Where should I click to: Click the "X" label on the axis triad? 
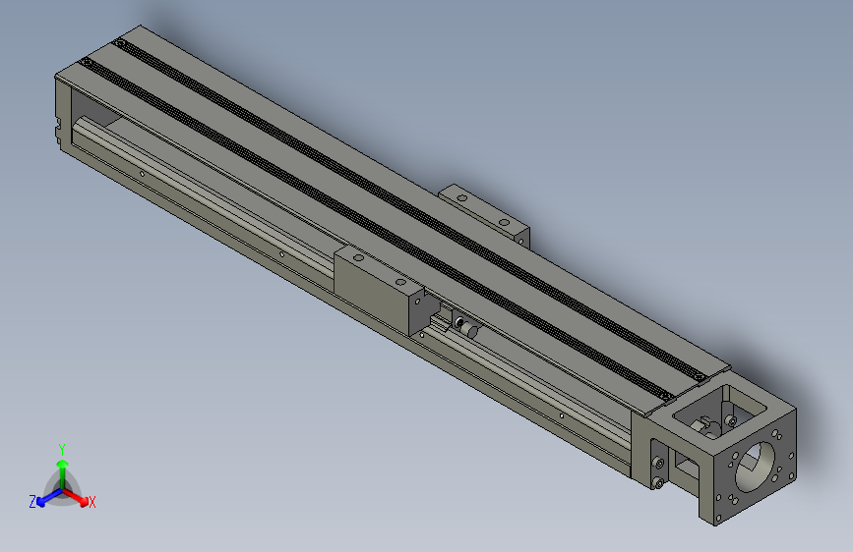click(91, 503)
